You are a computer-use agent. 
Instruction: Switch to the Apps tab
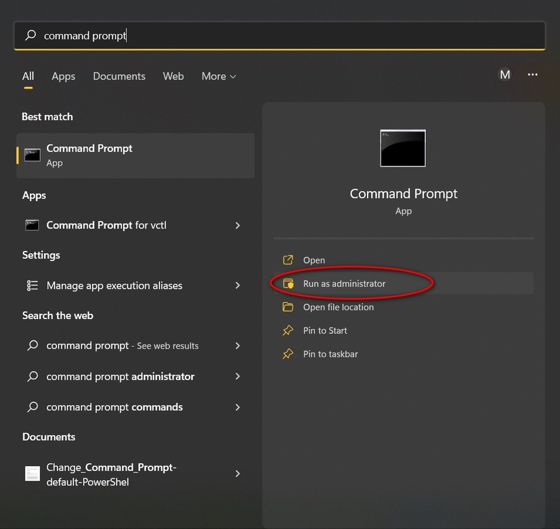63,76
